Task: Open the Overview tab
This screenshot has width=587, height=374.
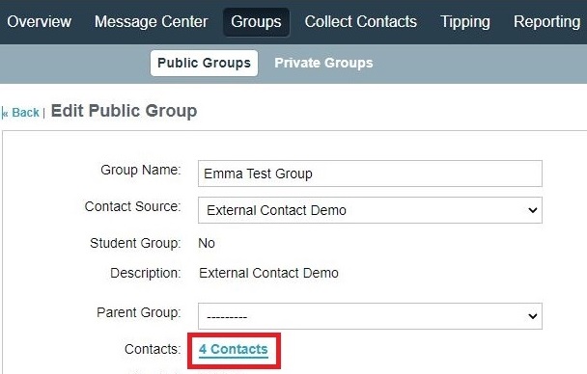Action: click(x=39, y=21)
